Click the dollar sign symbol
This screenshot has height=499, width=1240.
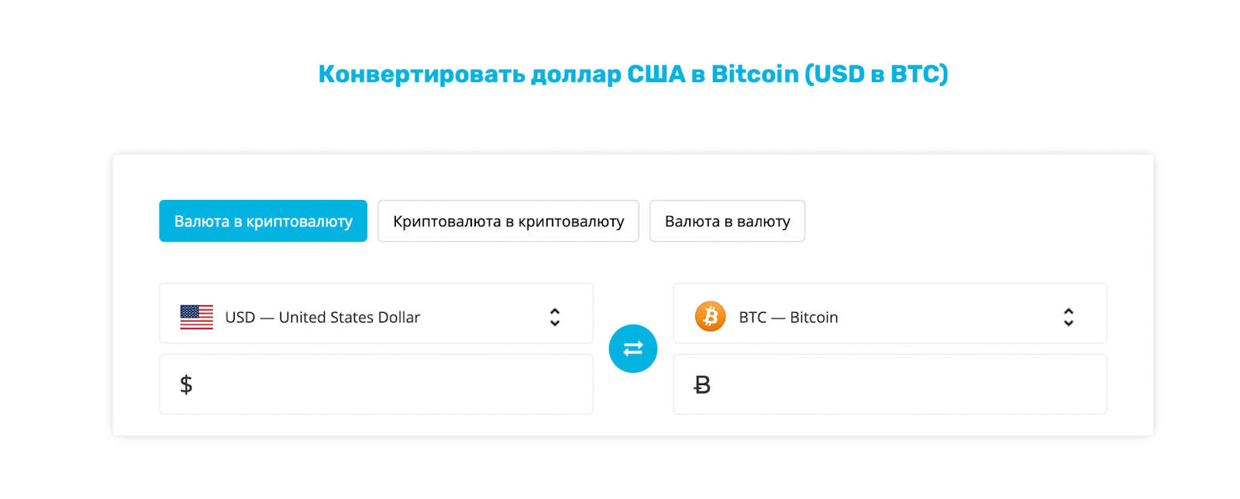click(186, 384)
